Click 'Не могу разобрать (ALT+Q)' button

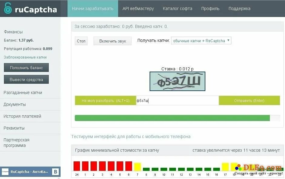pos(105,100)
